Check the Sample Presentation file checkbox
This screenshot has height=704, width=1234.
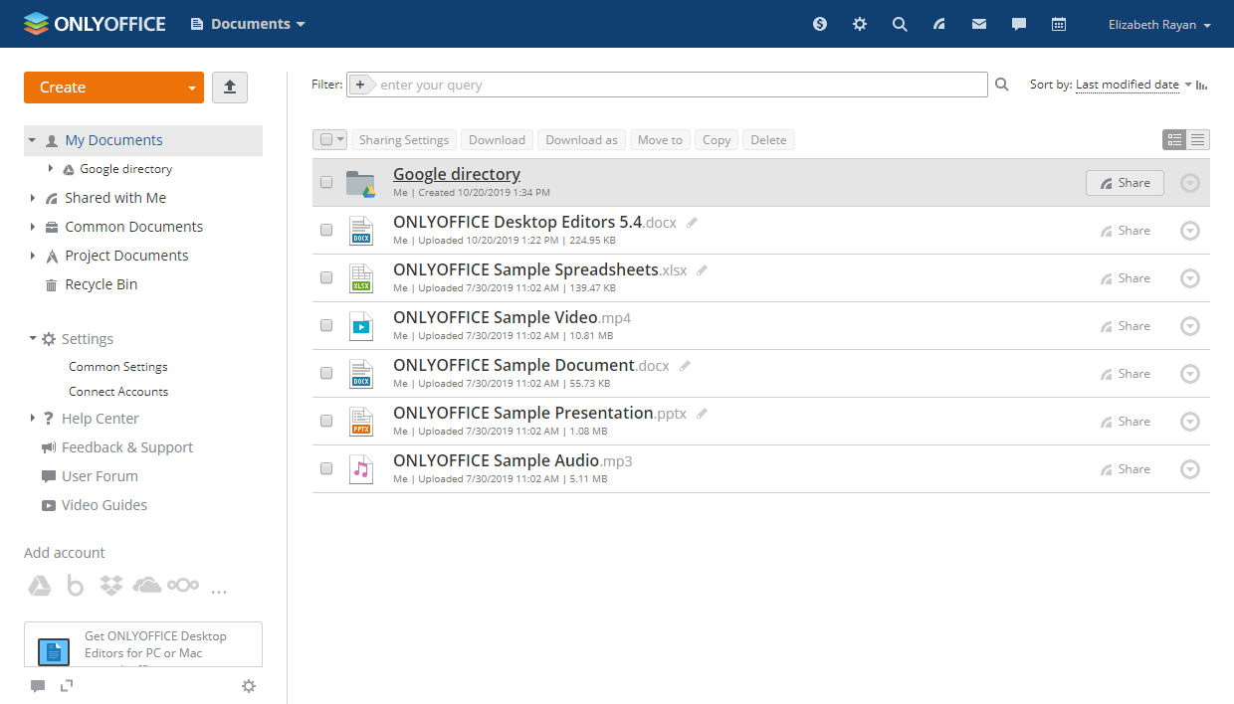326,422
